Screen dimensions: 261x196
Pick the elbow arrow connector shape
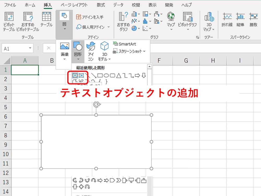coord(131,75)
